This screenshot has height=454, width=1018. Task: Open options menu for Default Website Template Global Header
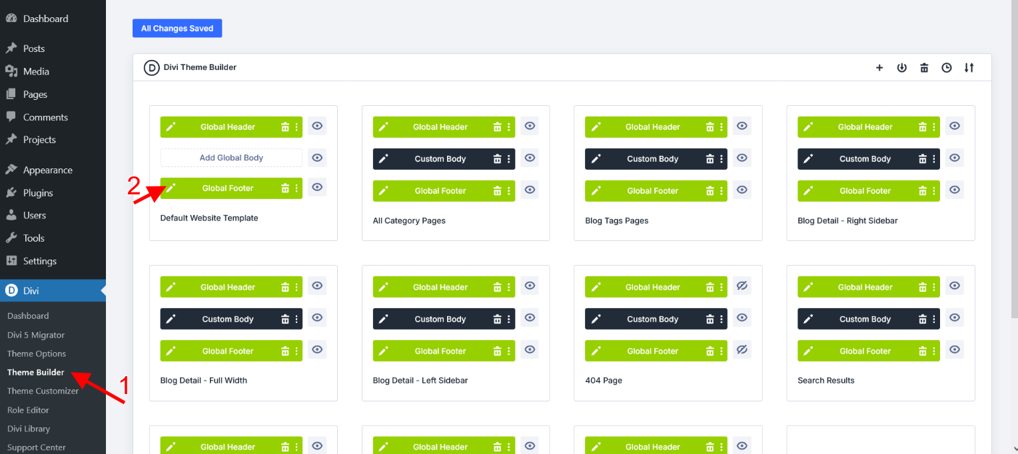coord(296,127)
